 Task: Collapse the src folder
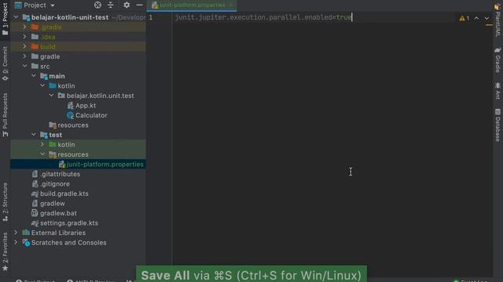[24, 66]
